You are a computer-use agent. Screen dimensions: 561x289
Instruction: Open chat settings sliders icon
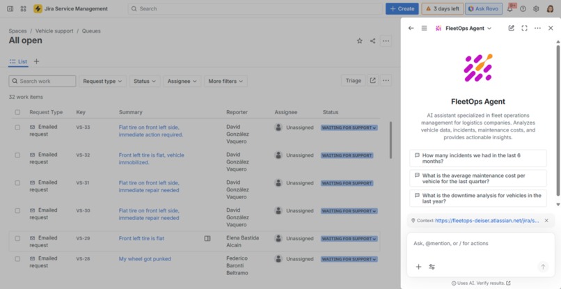(x=432, y=267)
